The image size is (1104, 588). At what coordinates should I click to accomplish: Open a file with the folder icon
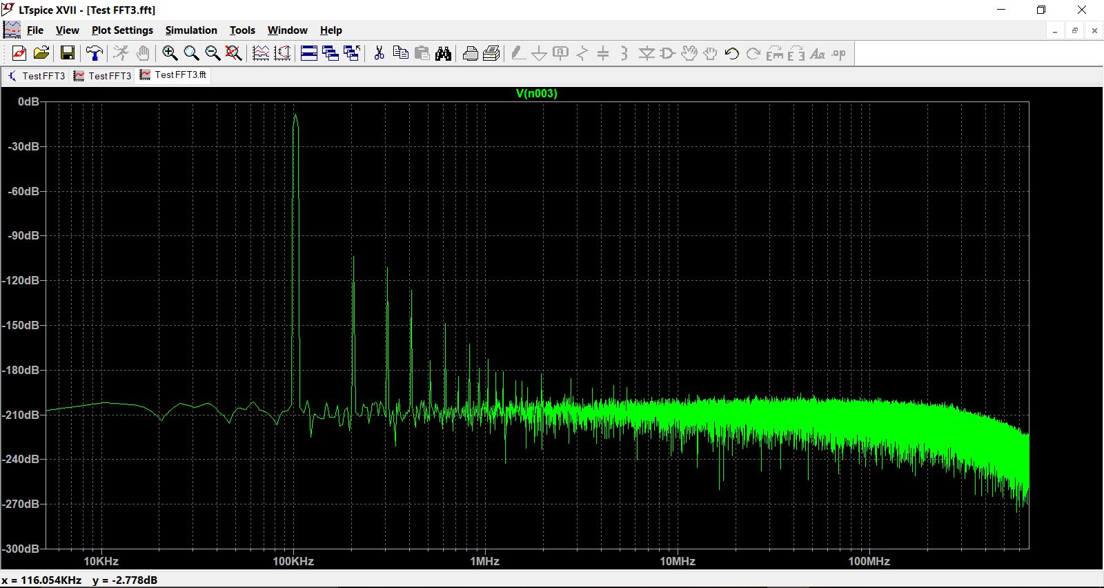click(x=41, y=53)
